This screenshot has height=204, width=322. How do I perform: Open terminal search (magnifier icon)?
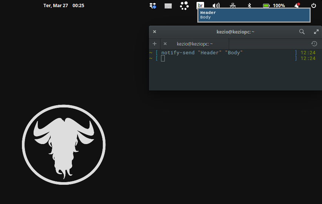[x=302, y=32]
